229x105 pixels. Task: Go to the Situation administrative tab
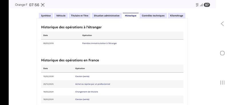[106, 16]
